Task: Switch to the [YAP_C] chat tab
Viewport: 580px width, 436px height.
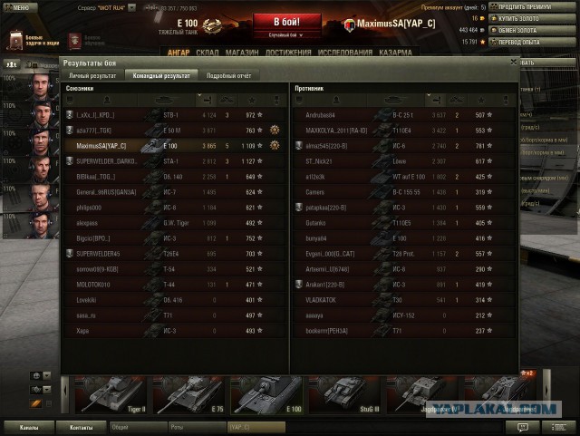Action: [256, 428]
